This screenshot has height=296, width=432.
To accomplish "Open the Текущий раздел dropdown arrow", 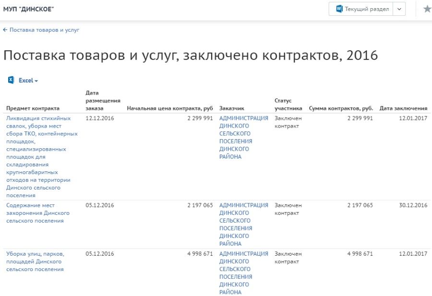I will 399,9.
